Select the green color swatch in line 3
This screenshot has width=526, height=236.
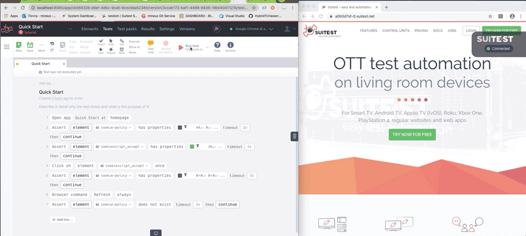tap(192, 147)
